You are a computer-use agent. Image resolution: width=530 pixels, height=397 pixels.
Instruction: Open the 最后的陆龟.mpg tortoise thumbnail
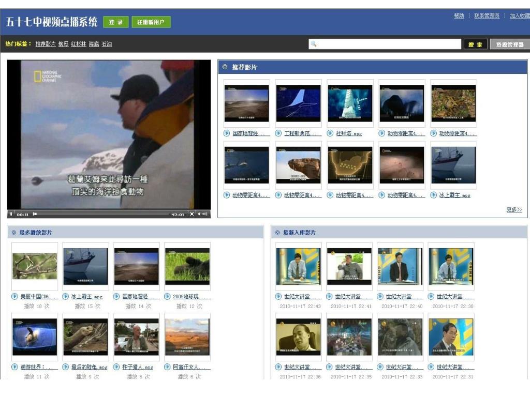click(85, 337)
